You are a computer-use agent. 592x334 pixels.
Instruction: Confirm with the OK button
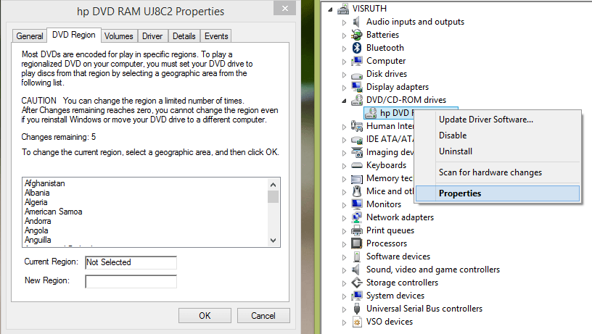click(x=205, y=316)
